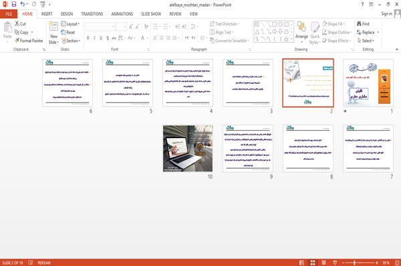Open the Align Text dropdown
Screen dimensions: 401x266
pyautogui.click(x=221, y=32)
